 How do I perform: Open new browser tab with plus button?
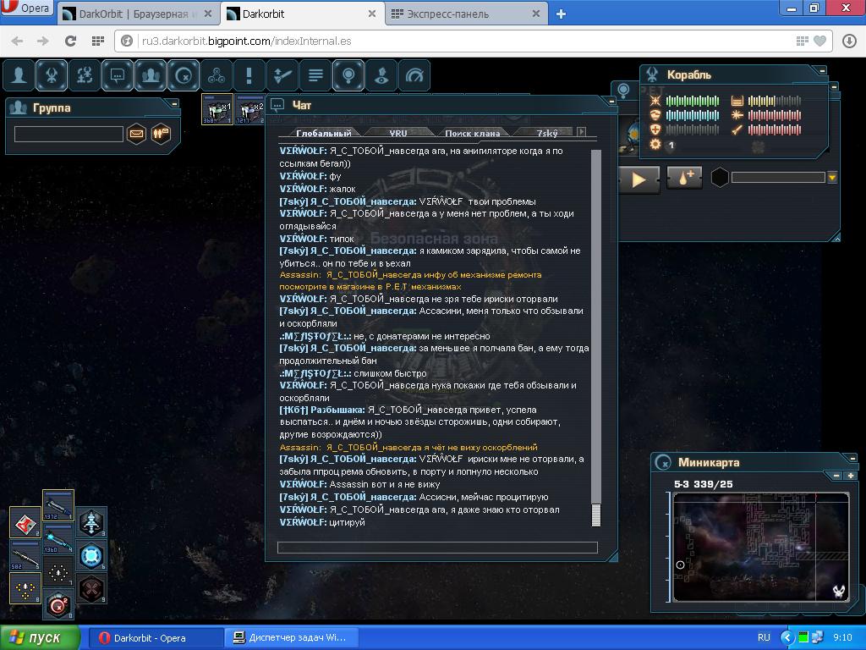pyautogui.click(x=561, y=14)
